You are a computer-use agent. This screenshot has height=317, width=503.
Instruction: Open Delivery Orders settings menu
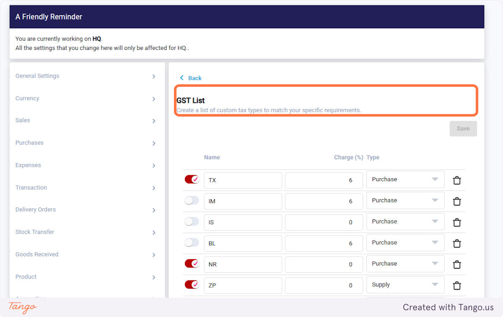pyautogui.click(x=86, y=210)
